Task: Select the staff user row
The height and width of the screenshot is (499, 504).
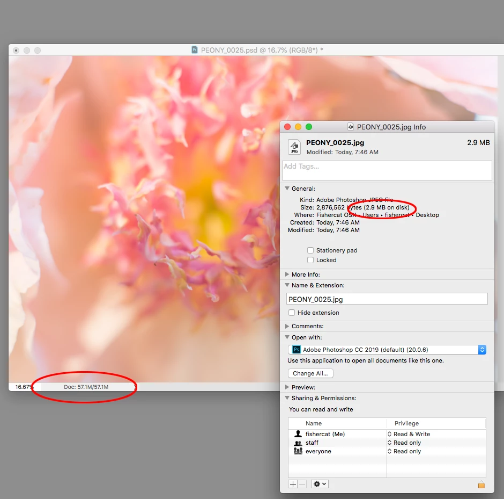Action: [x=387, y=443]
